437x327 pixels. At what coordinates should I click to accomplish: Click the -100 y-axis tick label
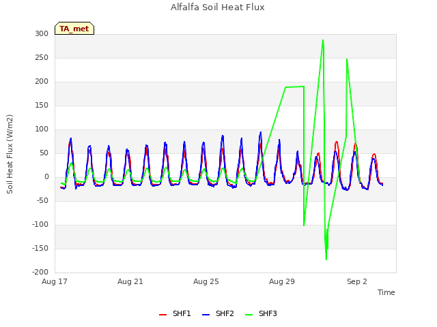(40, 224)
